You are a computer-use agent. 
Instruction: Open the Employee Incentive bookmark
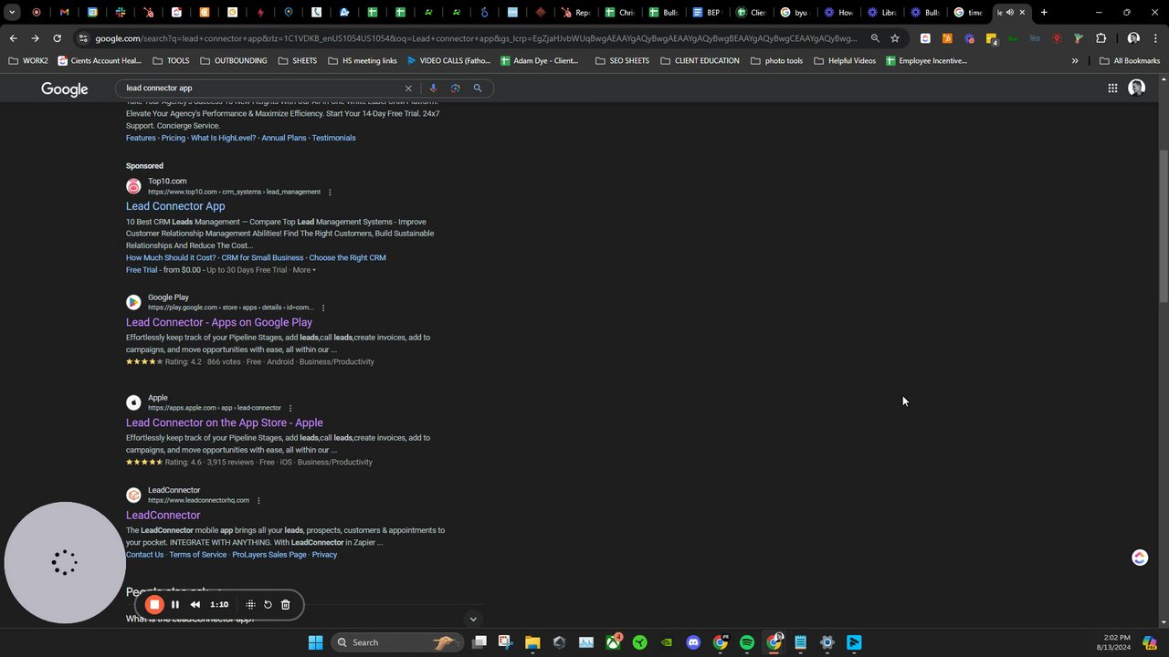click(x=926, y=61)
